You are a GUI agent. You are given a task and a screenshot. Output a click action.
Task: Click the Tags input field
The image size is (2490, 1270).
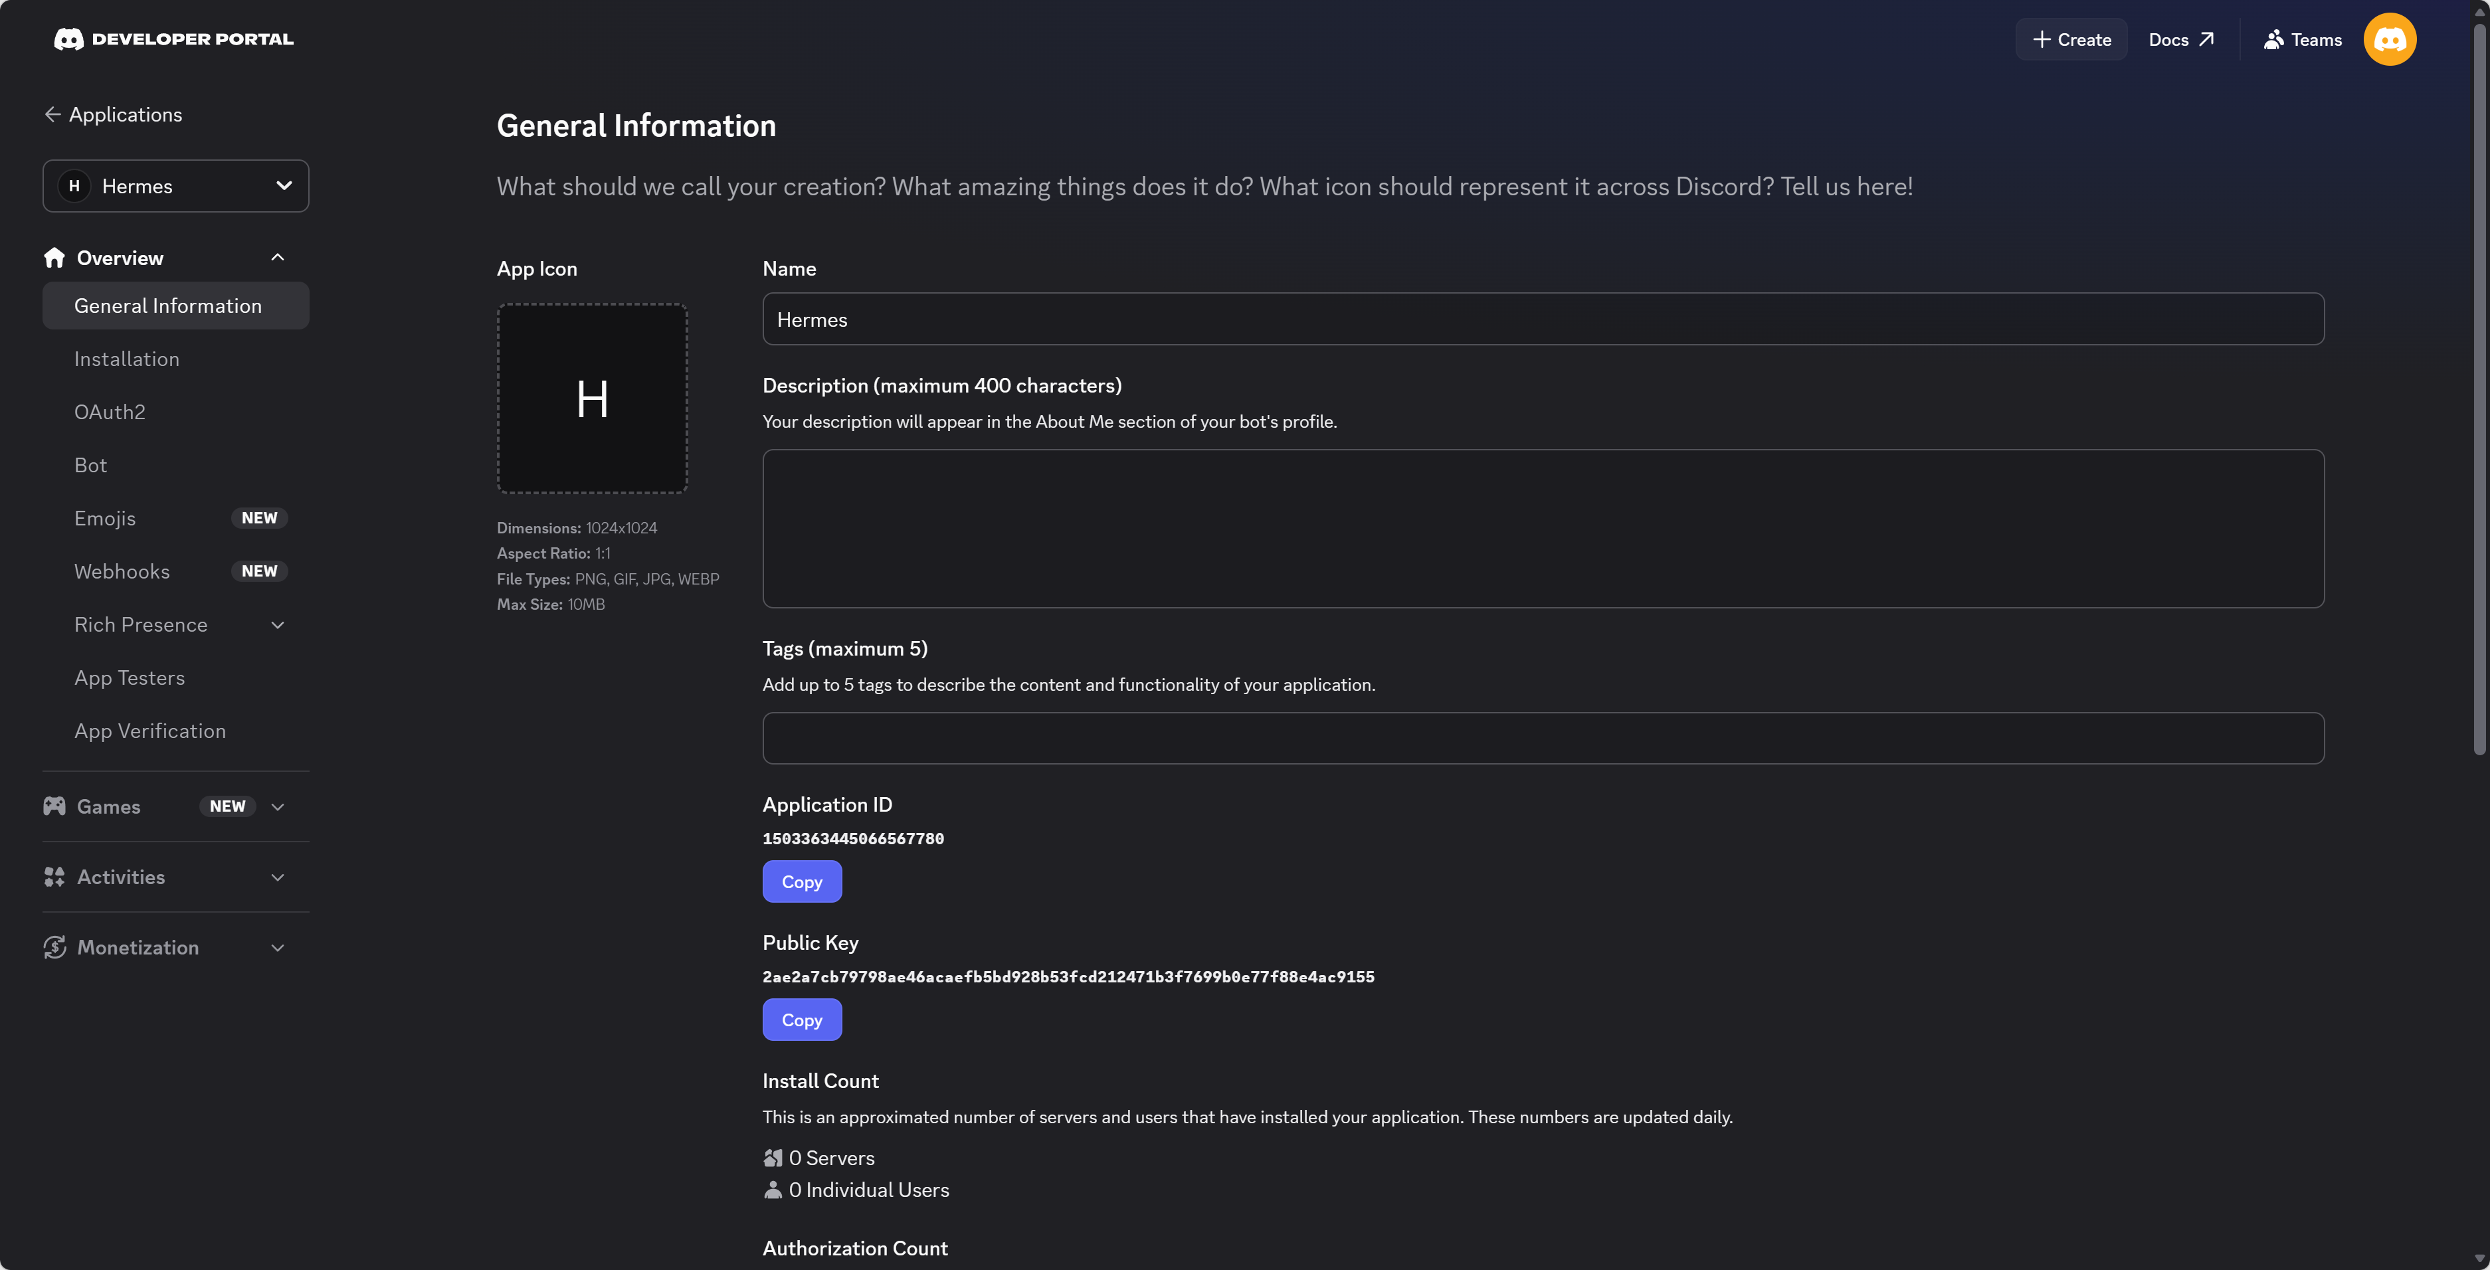point(1543,739)
